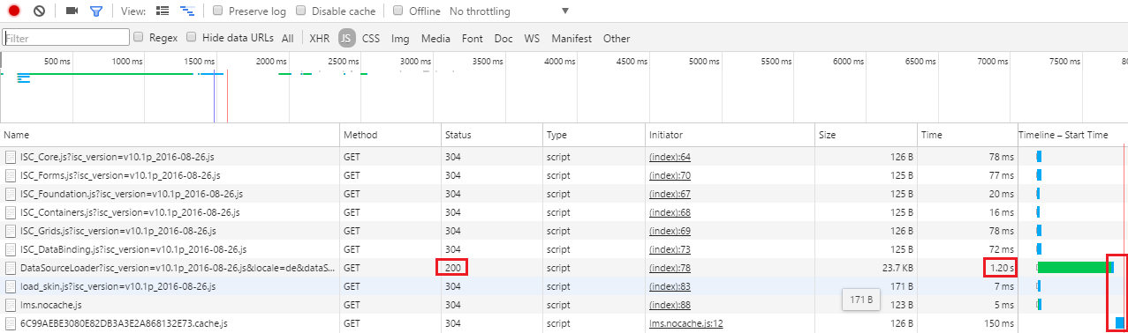Click file icon of DataSourceLoader row
Screen dimensions: 1128x333
pyautogui.click(x=11, y=267)
